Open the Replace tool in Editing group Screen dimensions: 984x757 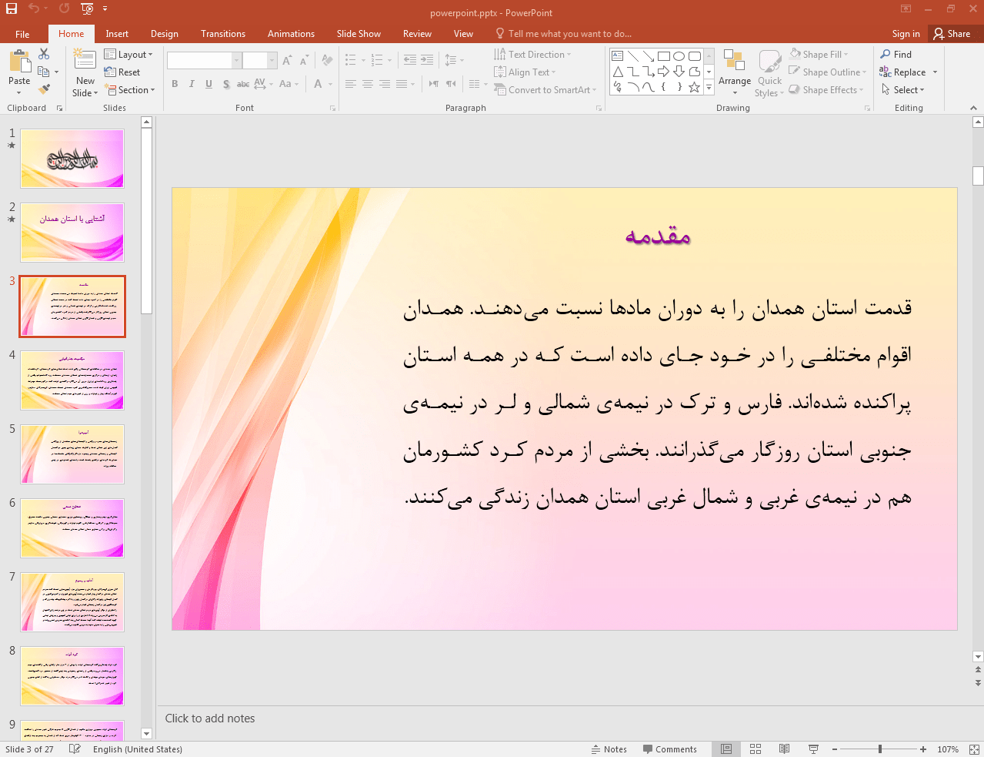point(908,72)
